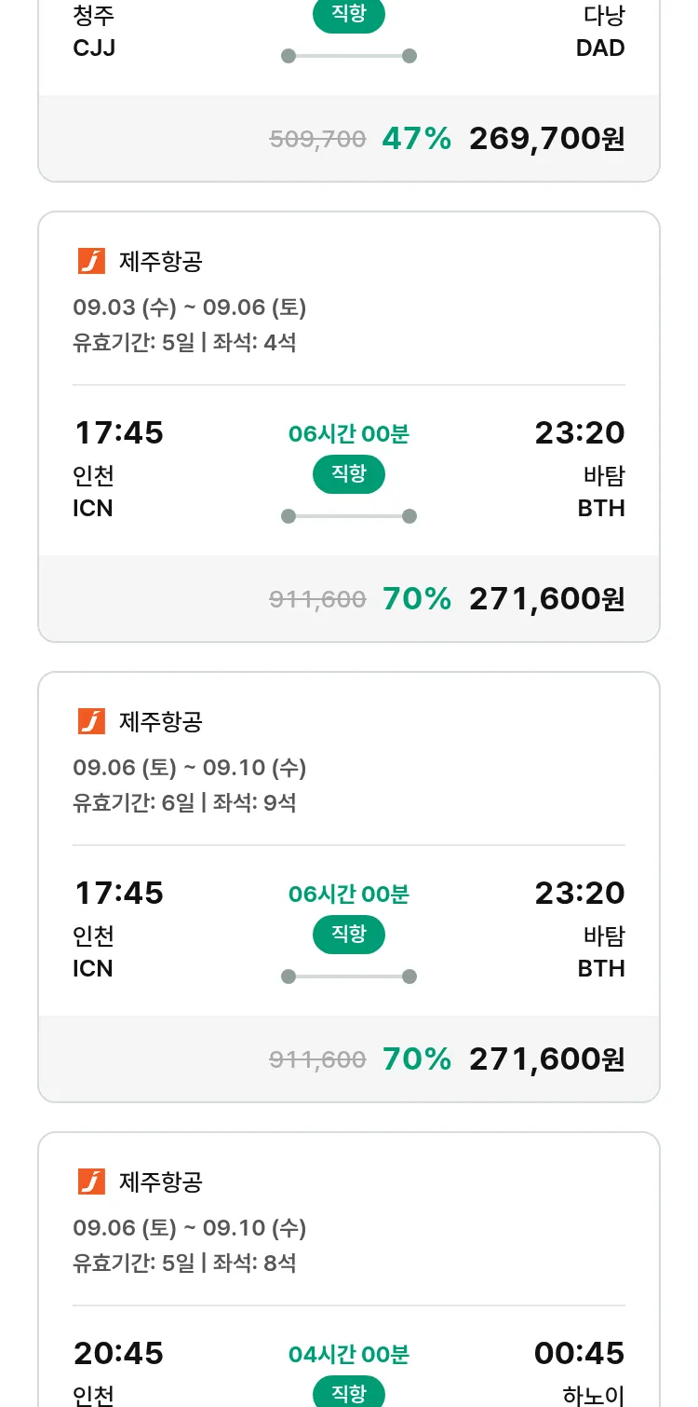Screen dimensions: 698x1407
Task: Click the 47% discount label
Action: [416, 139]
